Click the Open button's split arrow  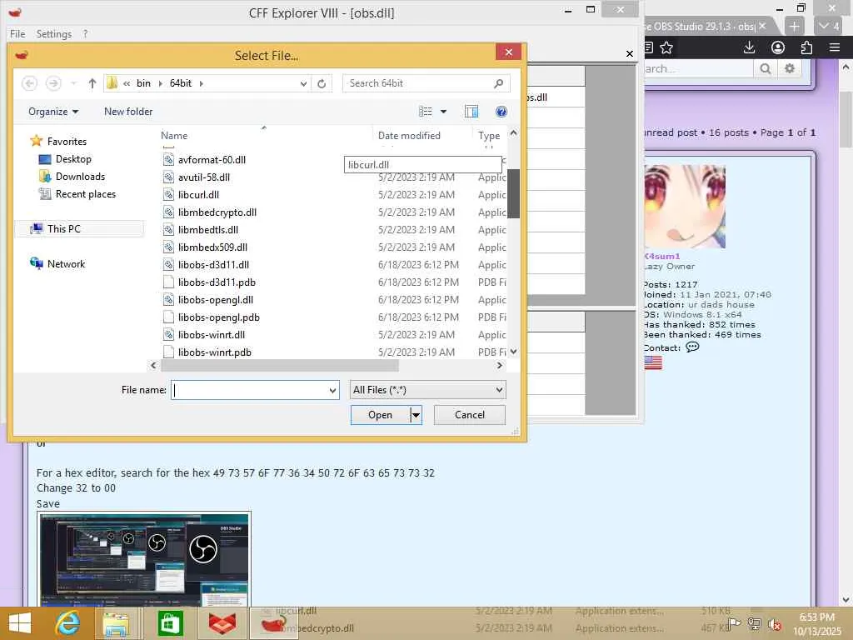[416, 415]
